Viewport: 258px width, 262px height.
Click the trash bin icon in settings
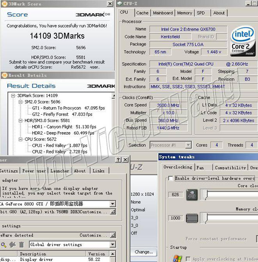pyautogui.click(x=21, y=245)
